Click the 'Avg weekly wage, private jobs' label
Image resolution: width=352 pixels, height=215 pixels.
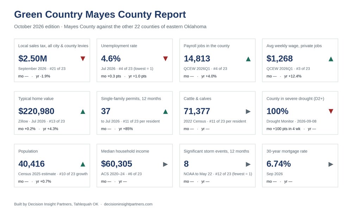(x=294, y=46)
